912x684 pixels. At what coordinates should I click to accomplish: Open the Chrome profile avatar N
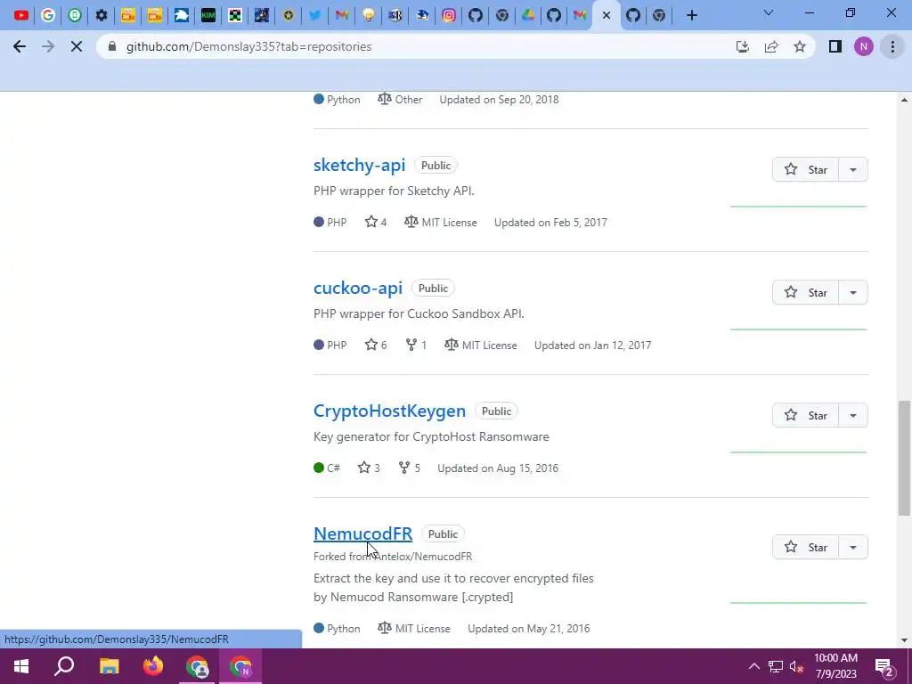[864, 46]
